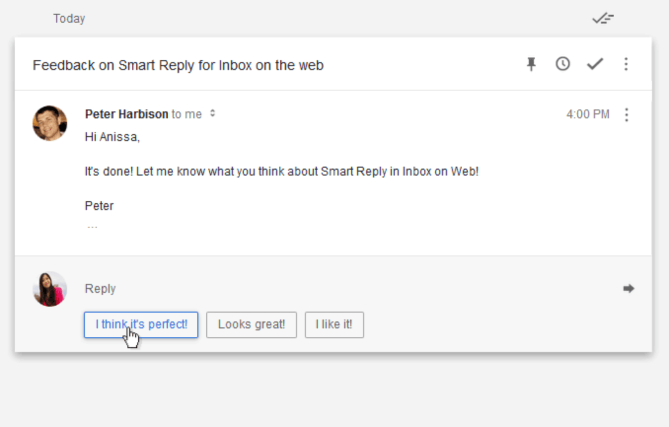Pin this conversation with the pushpin icon

(x=531, y=64)
